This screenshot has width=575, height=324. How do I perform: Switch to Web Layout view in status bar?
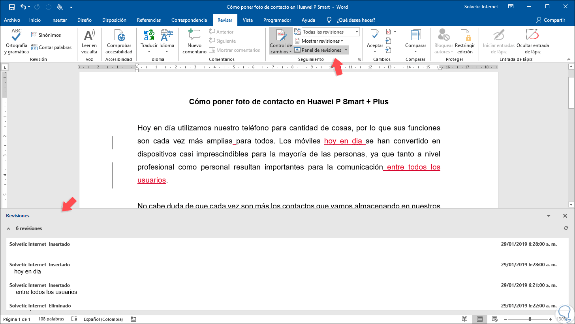point(494,319)
